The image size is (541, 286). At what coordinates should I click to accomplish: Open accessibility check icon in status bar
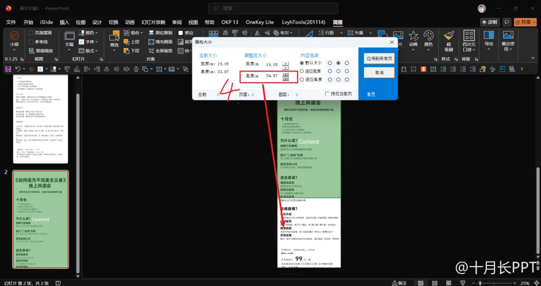(x=59, y=282)
